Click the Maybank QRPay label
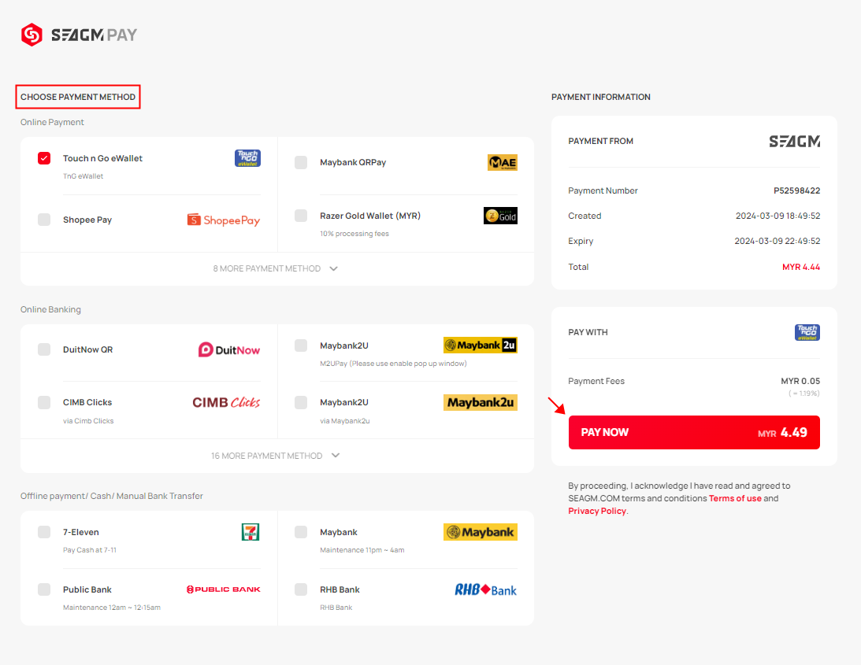The image size is (861, 665). pos(353,162)
